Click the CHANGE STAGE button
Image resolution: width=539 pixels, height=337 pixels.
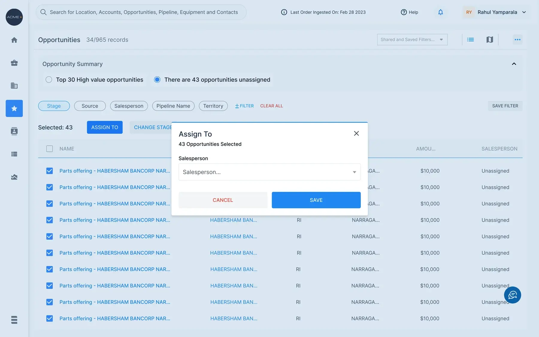151,127
